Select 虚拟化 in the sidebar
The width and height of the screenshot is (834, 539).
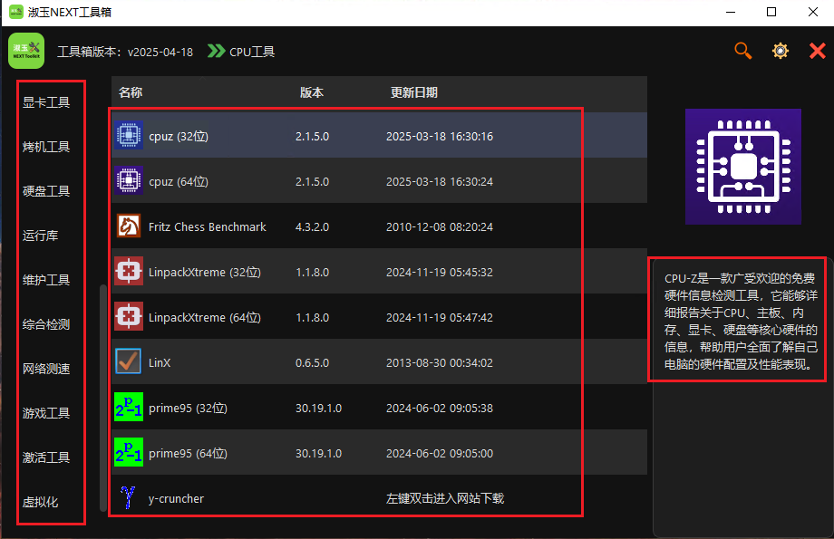coord(41,502)
